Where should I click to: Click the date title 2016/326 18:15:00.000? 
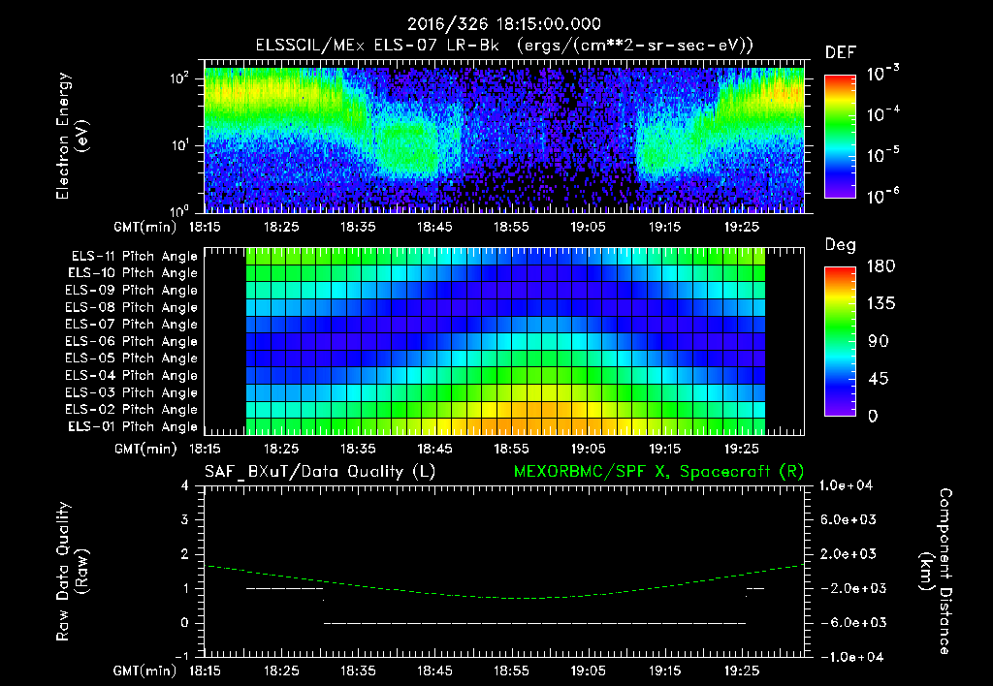pos(503,24)
